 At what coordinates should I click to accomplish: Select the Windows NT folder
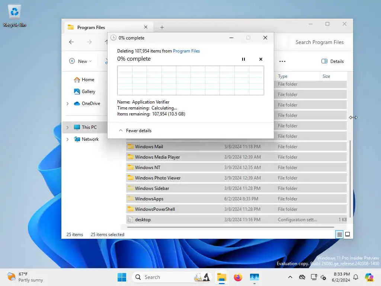pos(236,168)
